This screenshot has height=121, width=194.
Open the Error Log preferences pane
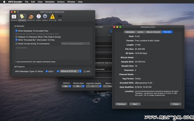coord(52,18)
